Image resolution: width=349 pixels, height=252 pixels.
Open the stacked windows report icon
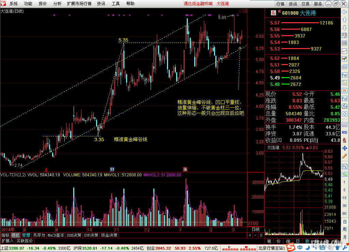tap(344, 67)
